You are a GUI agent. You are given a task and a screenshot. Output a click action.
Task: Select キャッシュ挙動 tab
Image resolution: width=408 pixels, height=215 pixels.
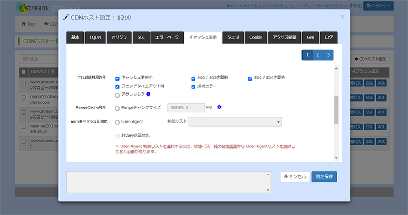click(x=203, y=37)
